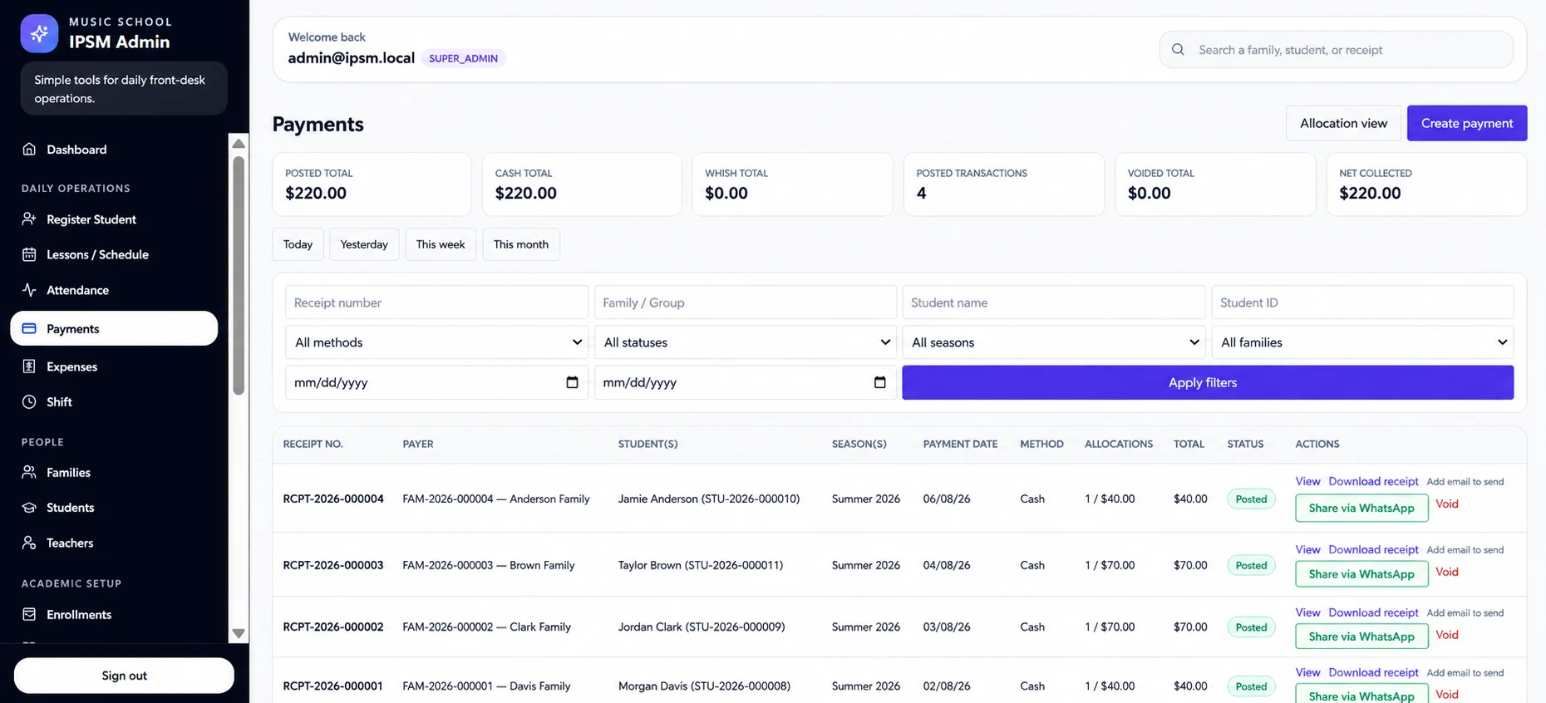Open the All methods dropdown
The height and width of the screenshot is (703, 1546).
[x=436, y=342]
